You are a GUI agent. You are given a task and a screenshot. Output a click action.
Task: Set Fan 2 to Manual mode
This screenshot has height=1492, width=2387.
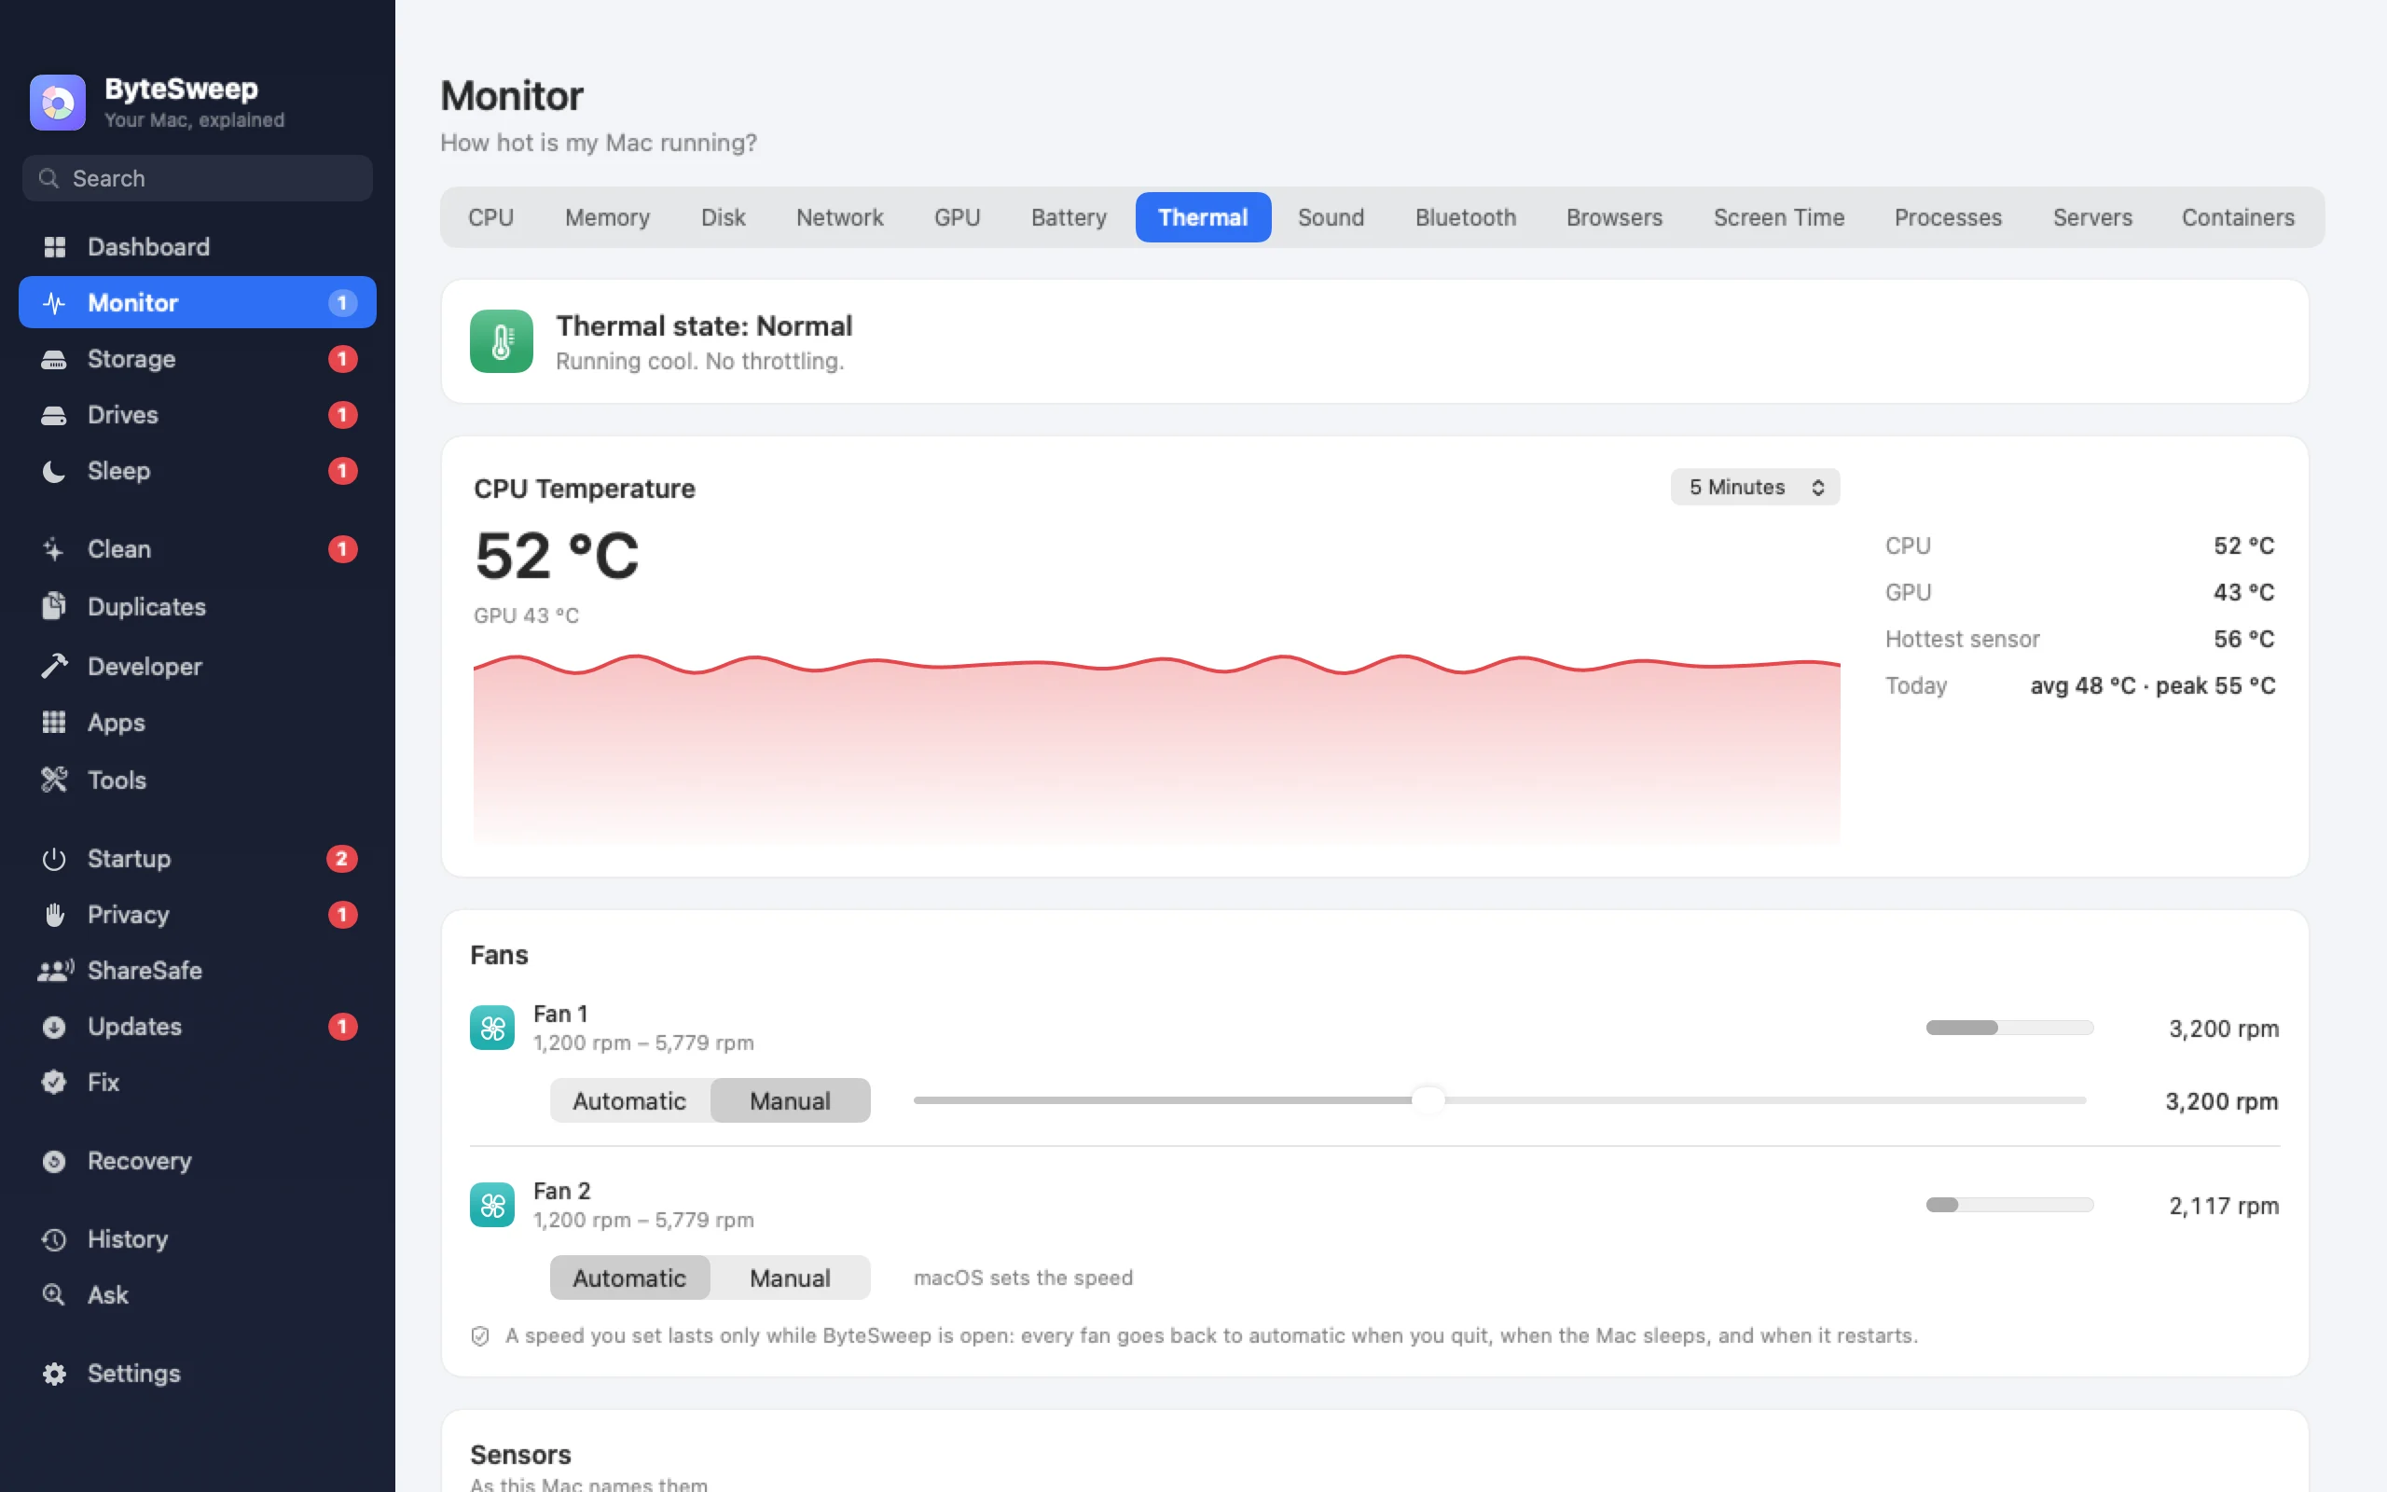[x=790, y=1278]
